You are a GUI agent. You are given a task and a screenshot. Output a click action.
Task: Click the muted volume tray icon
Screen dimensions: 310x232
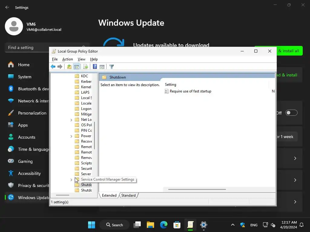[x=273, y=225]
